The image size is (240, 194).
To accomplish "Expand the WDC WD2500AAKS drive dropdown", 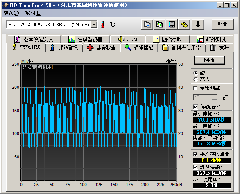I will [x=94, y=25].
